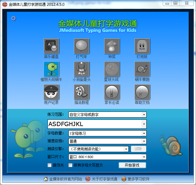Open the 指法教程 film reel tutorial

(x=81, y=92)
